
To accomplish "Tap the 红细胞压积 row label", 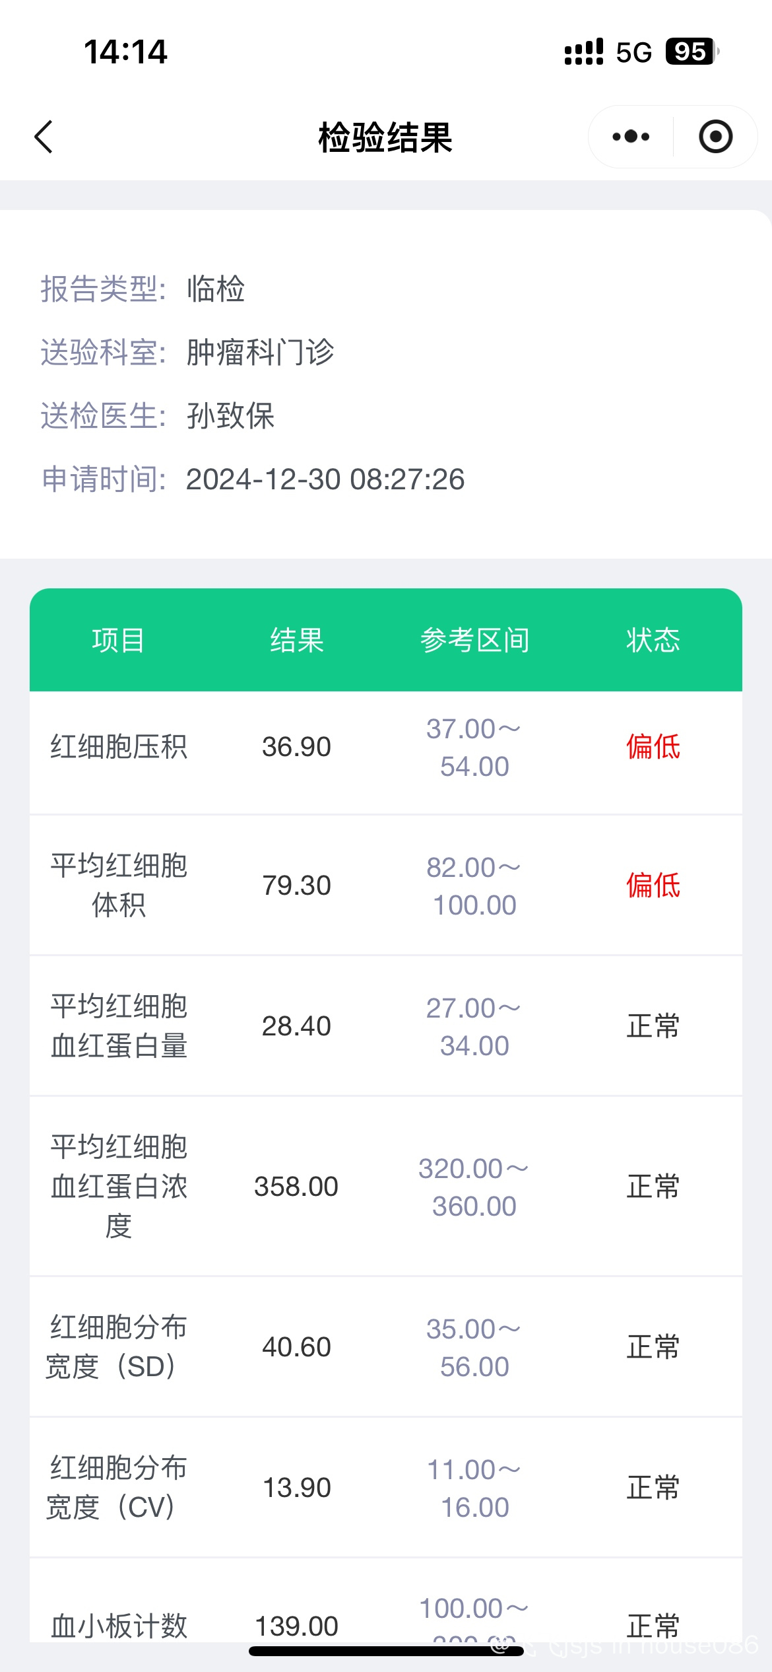I will pyautogui.click(x=119, y=747).
